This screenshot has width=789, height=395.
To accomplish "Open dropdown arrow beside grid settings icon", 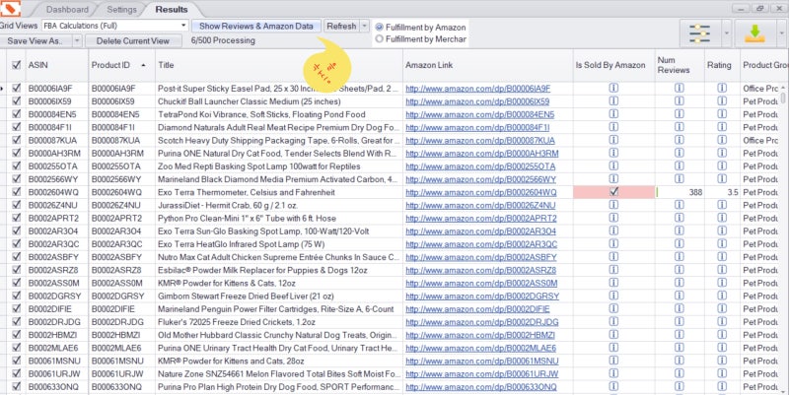I will (x=726, y=33).
